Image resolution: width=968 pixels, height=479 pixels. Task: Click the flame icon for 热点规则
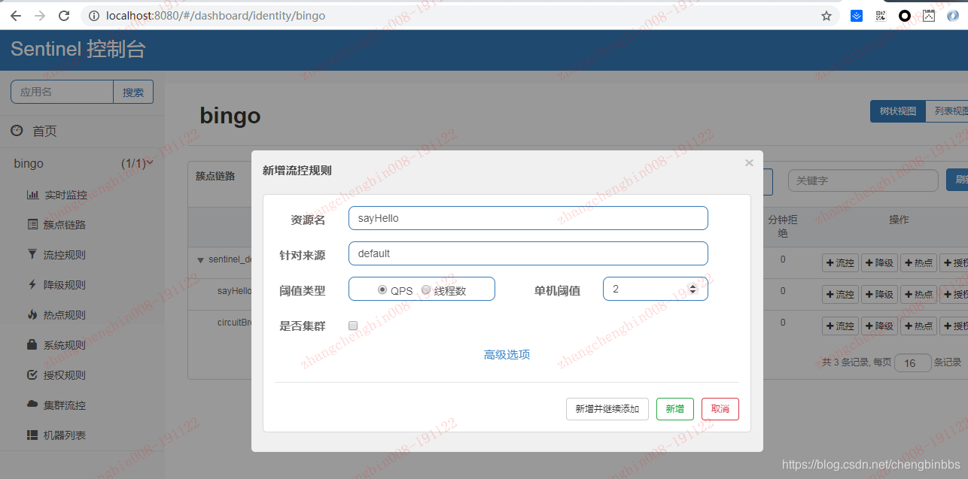32,314
